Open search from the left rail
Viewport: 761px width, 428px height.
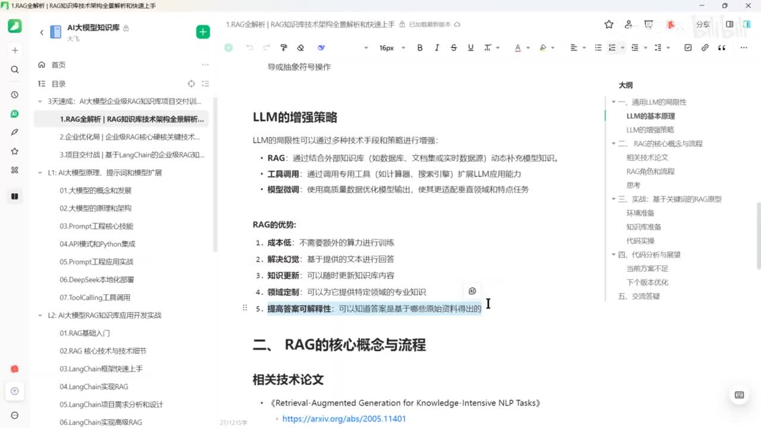[15, 70]
